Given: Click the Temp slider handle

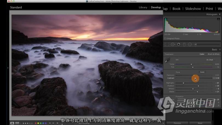Looking at the screenshot, I should (x=191, y=64).
